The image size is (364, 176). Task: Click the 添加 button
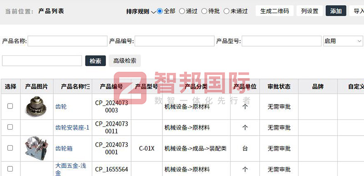pos(336,11)
